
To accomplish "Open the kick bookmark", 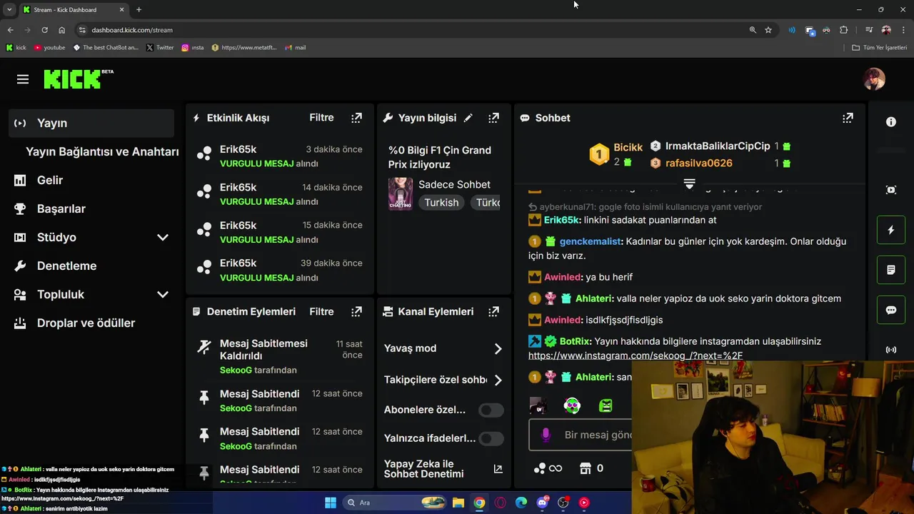I will 16,48.
